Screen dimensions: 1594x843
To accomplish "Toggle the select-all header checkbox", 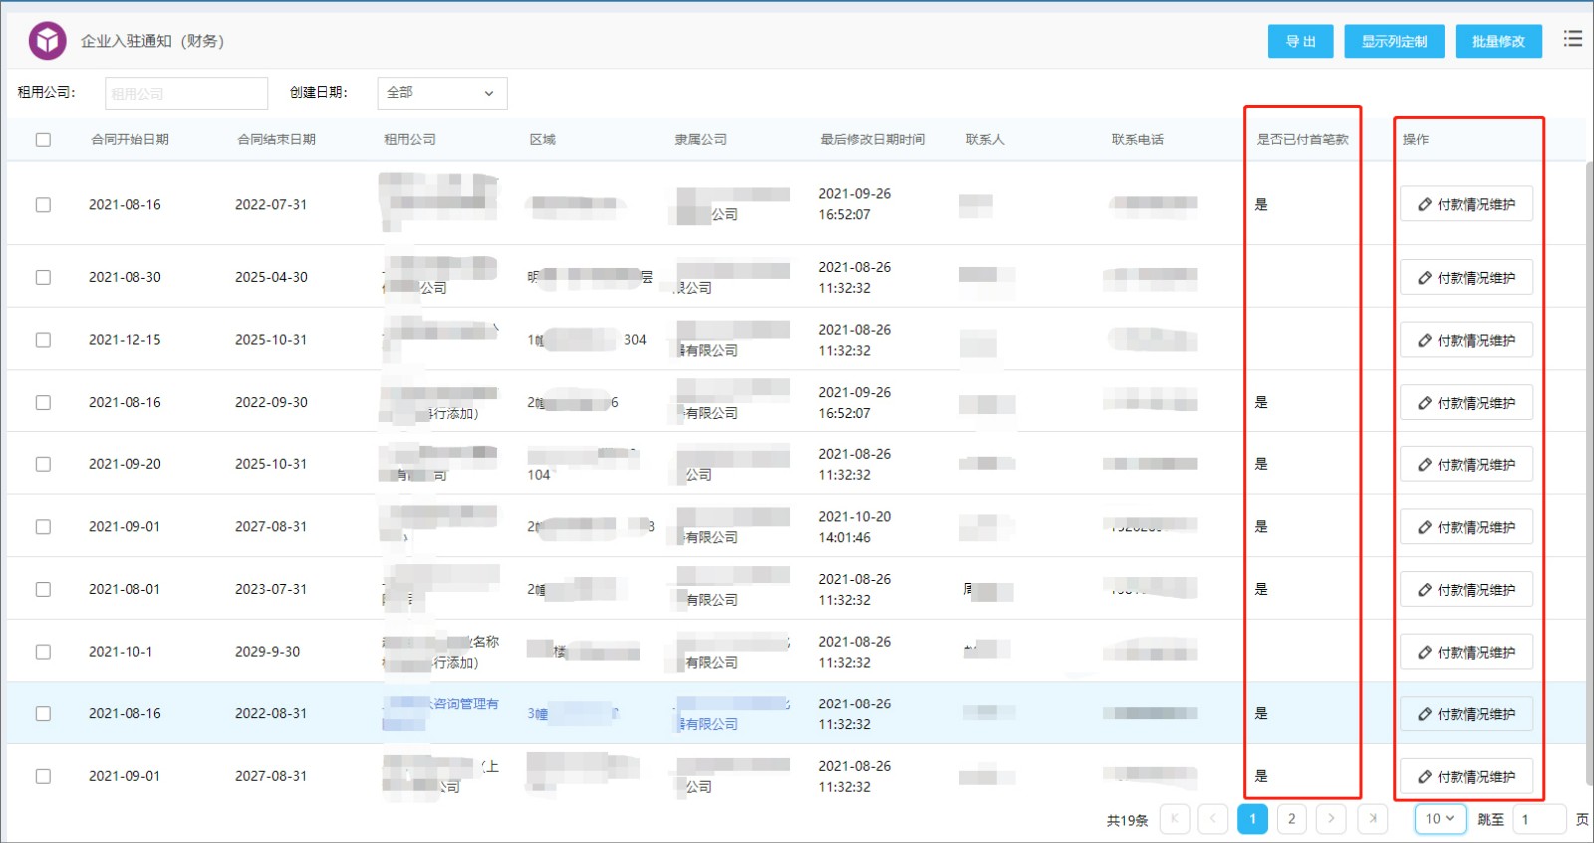I will 43,140.
